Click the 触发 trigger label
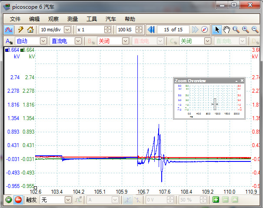 tap(31, 200)
